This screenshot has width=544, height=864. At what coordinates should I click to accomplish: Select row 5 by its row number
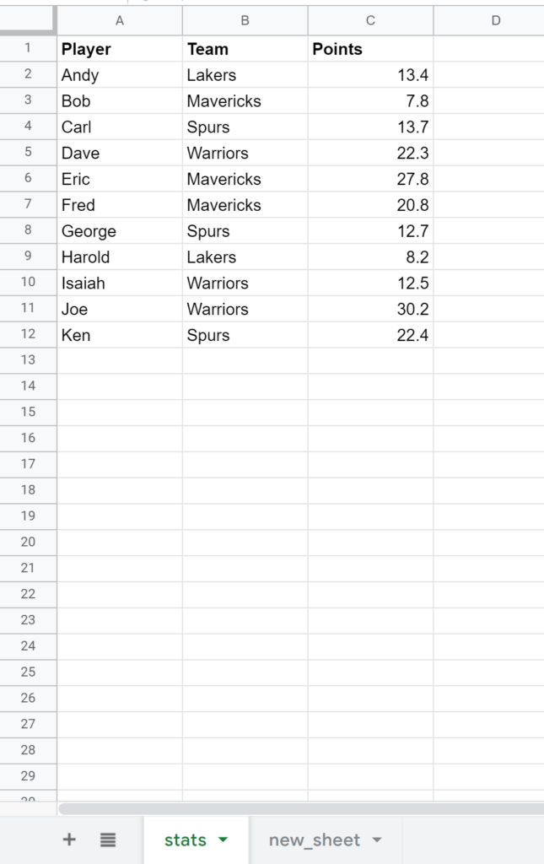tap(29, 153)
